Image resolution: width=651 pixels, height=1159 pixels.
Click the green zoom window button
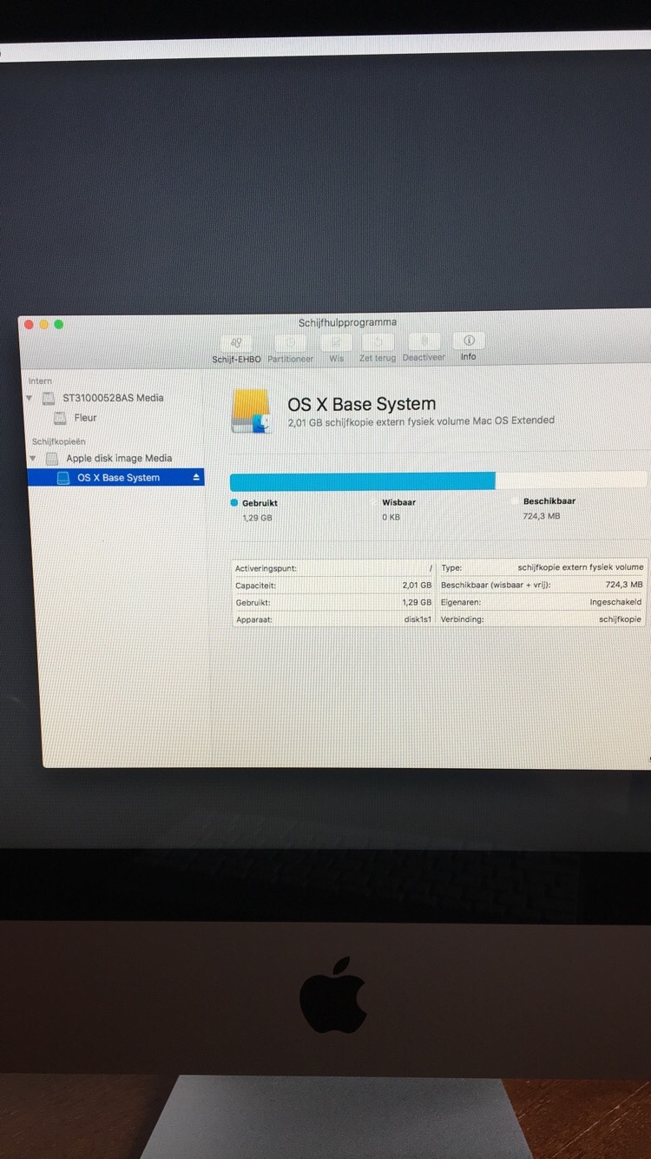59,324
